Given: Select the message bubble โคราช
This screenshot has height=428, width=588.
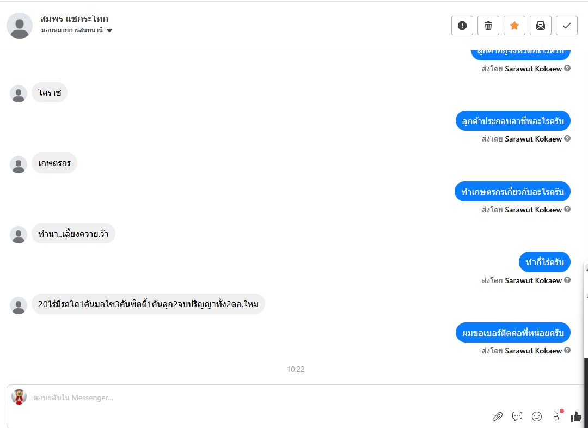Looking at the screenshot, I should click(50, 93).
